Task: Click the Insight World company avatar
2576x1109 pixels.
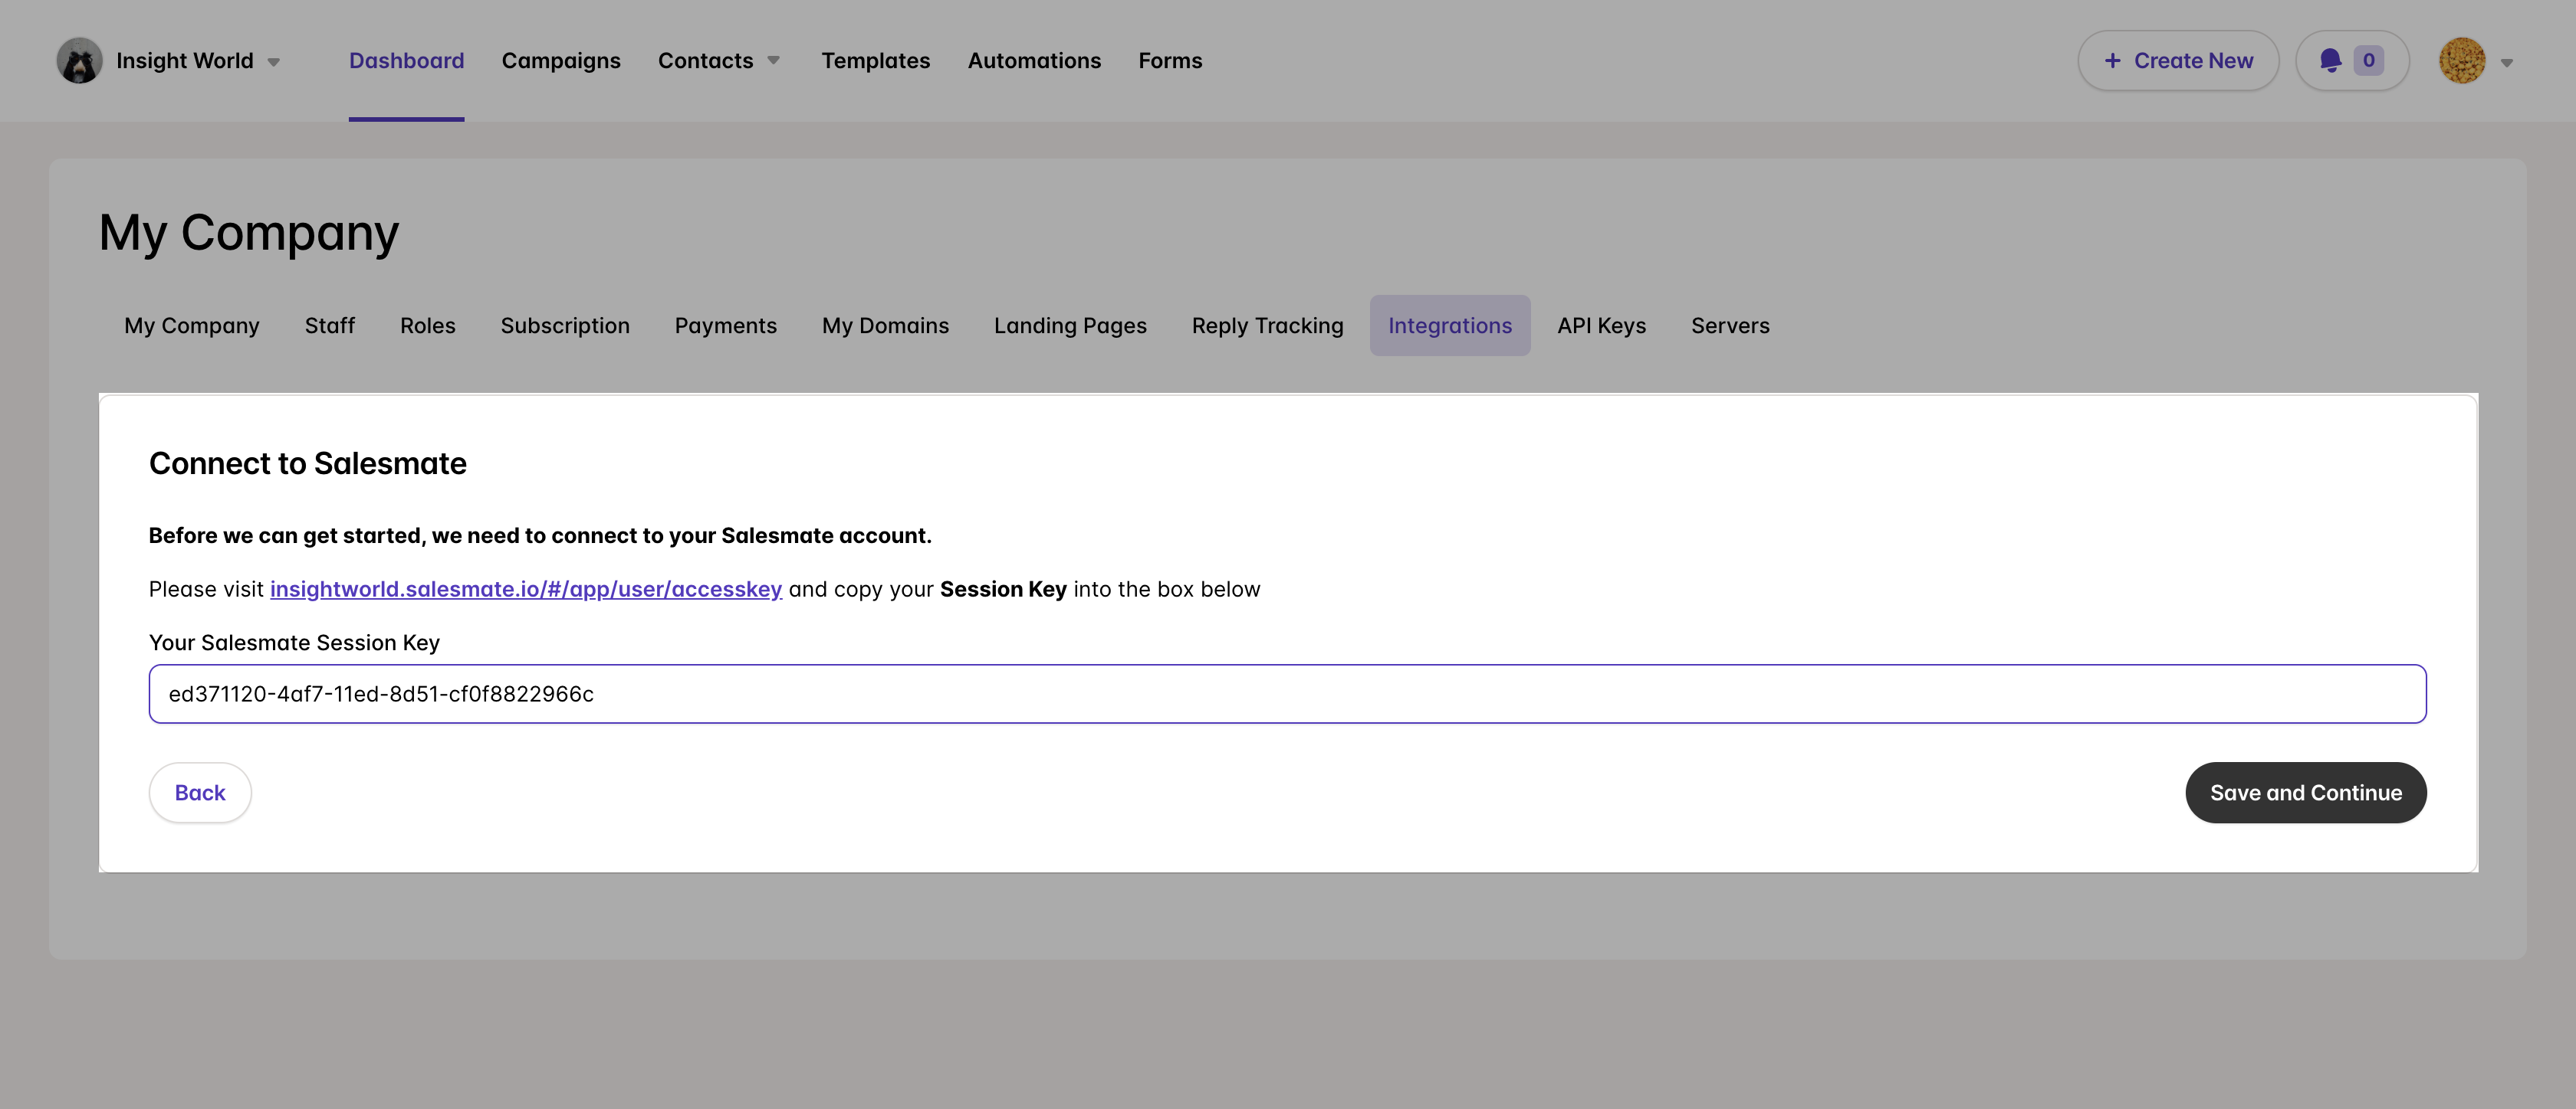Action: click(x=79, y=61)
